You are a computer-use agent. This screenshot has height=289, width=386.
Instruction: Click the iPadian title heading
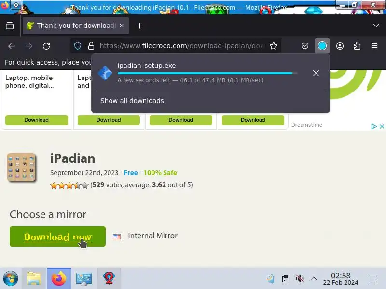click(x=73, y=158)
